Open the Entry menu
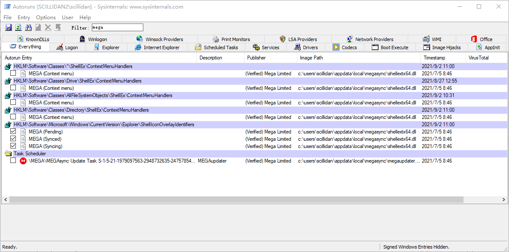The image size is (509, 252). click(24, 18)
